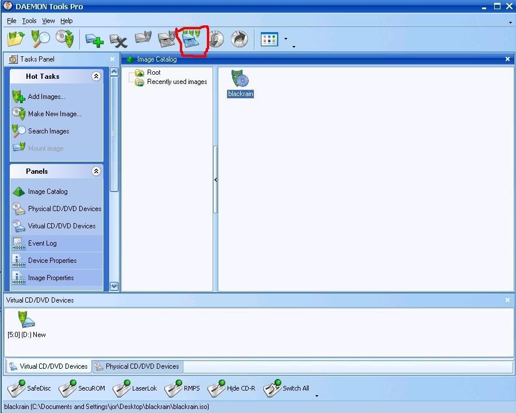This screenshot has width=516, height=413.
Task: Switch to the Virtual CD/DVD Devices tab
Action: point(49,366)
